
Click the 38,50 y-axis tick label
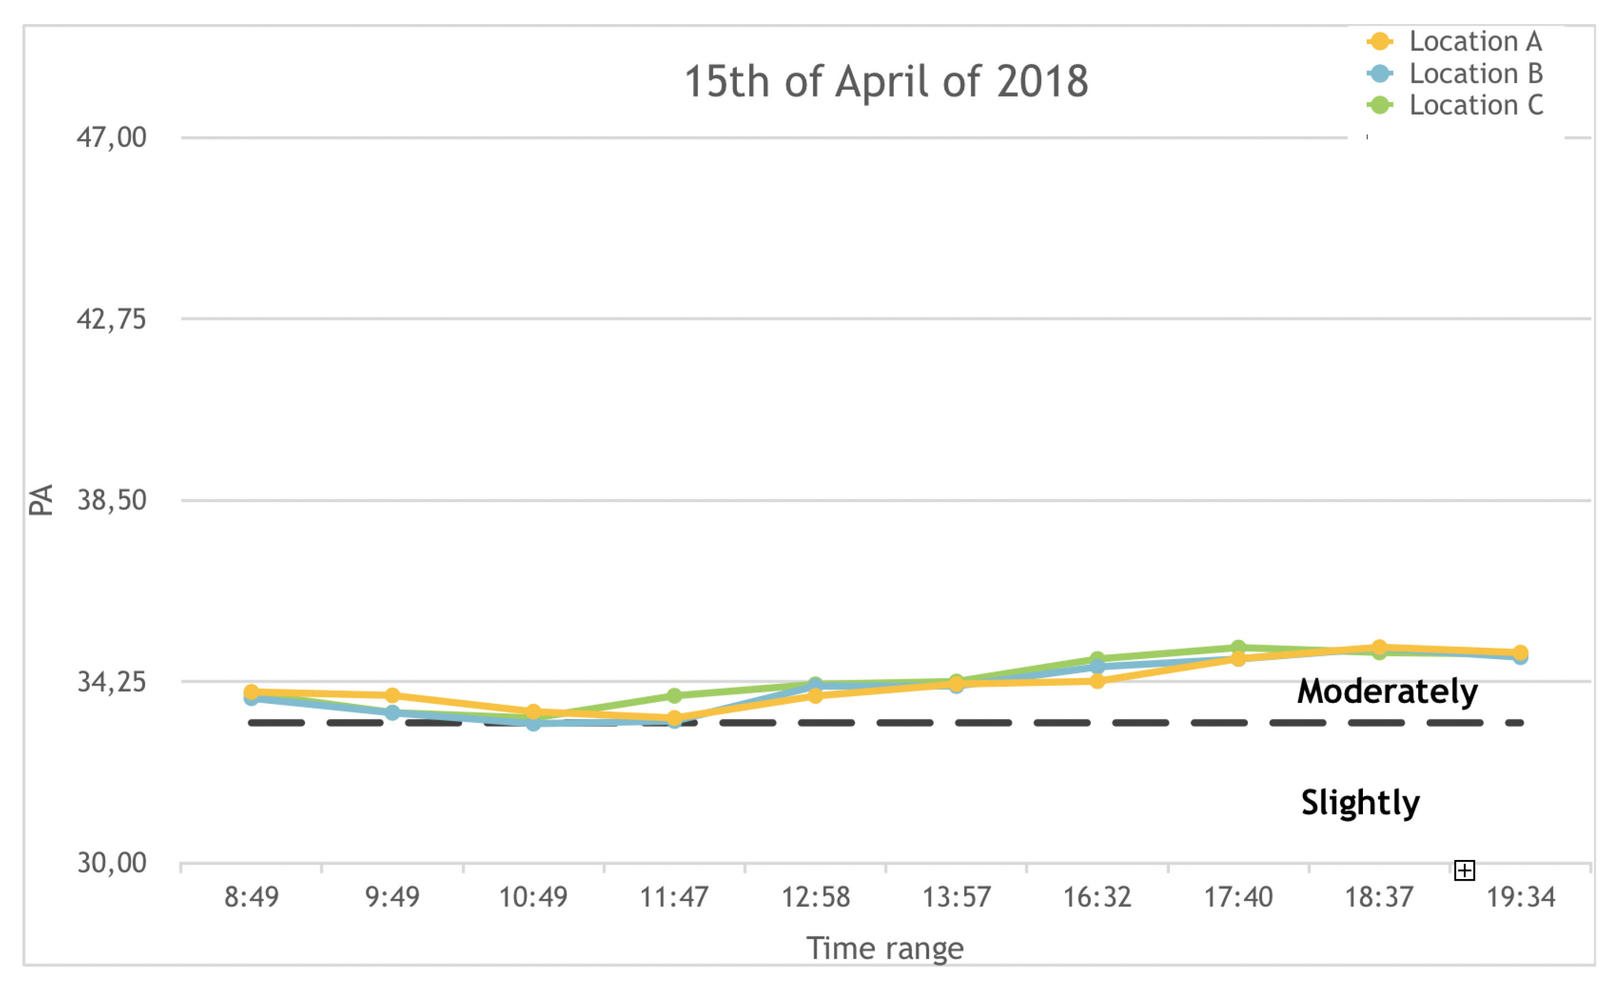pos(111,500)
